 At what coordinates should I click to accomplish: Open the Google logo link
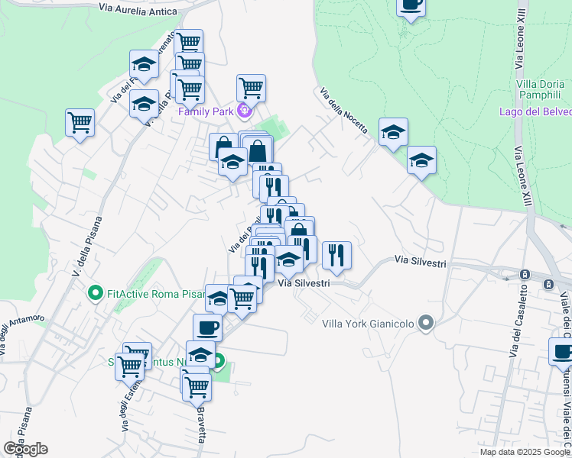click(x=25, y=449)
